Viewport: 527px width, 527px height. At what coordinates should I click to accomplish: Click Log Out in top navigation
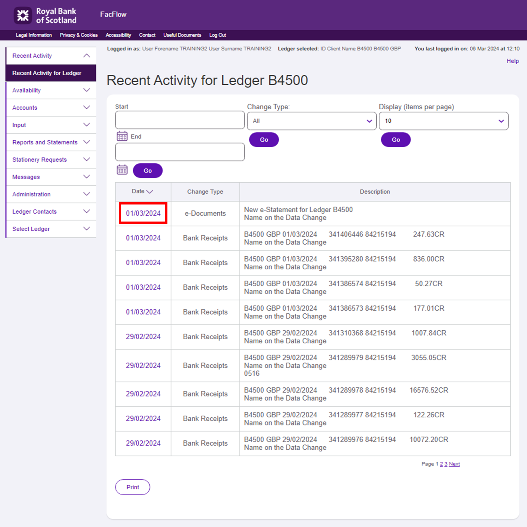click(217, 35)
